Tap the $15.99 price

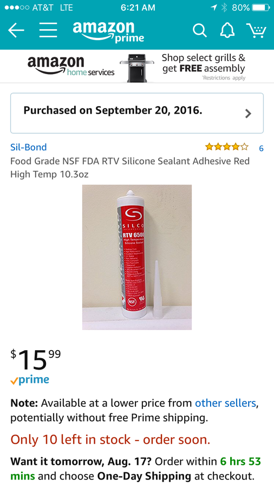[36, 359]
